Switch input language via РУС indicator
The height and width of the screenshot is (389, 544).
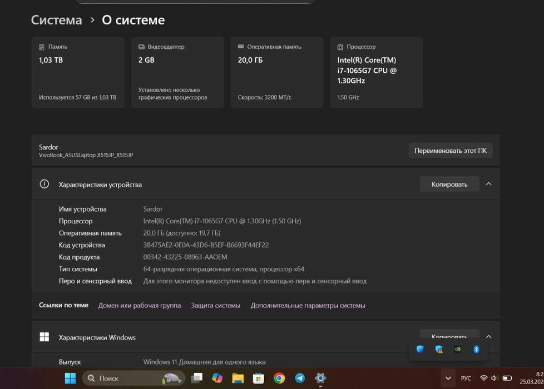click(x=466, y=378)
